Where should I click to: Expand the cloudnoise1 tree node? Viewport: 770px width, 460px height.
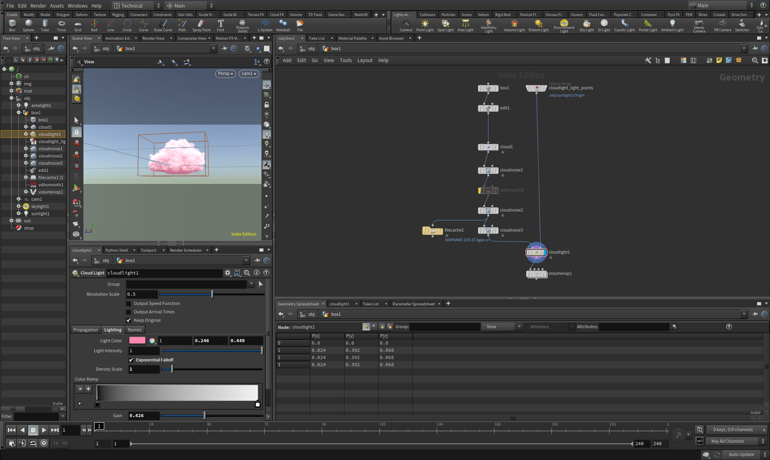click(26, 149)
